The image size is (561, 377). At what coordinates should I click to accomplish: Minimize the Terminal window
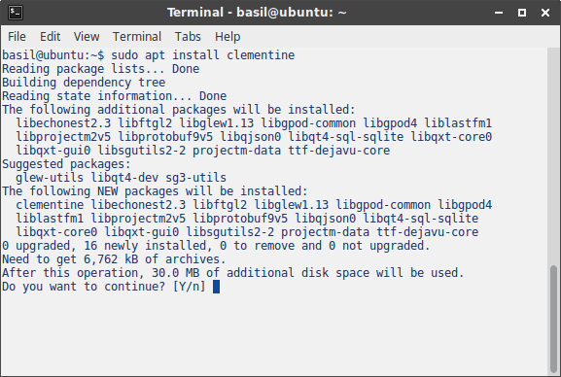(499, 13)
